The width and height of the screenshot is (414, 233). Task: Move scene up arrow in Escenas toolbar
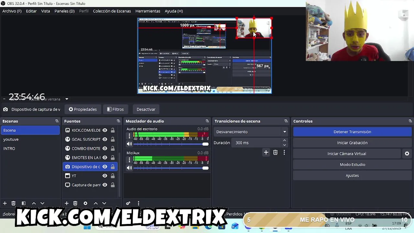pyautogui.click(x=34, y=203)
